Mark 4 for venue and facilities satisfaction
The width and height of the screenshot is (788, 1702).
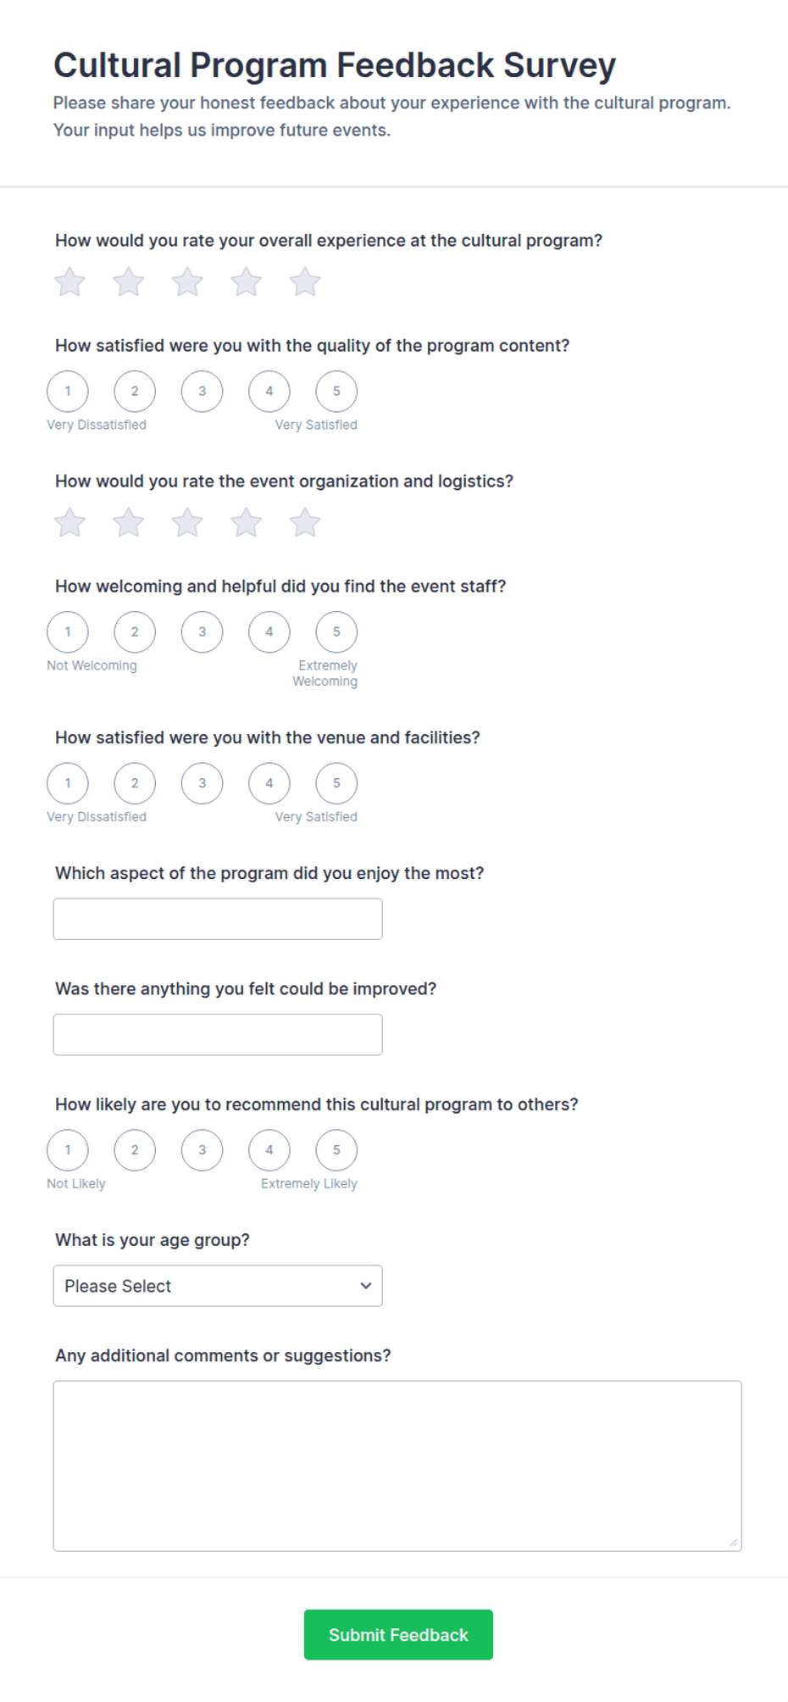pos(269,783)
